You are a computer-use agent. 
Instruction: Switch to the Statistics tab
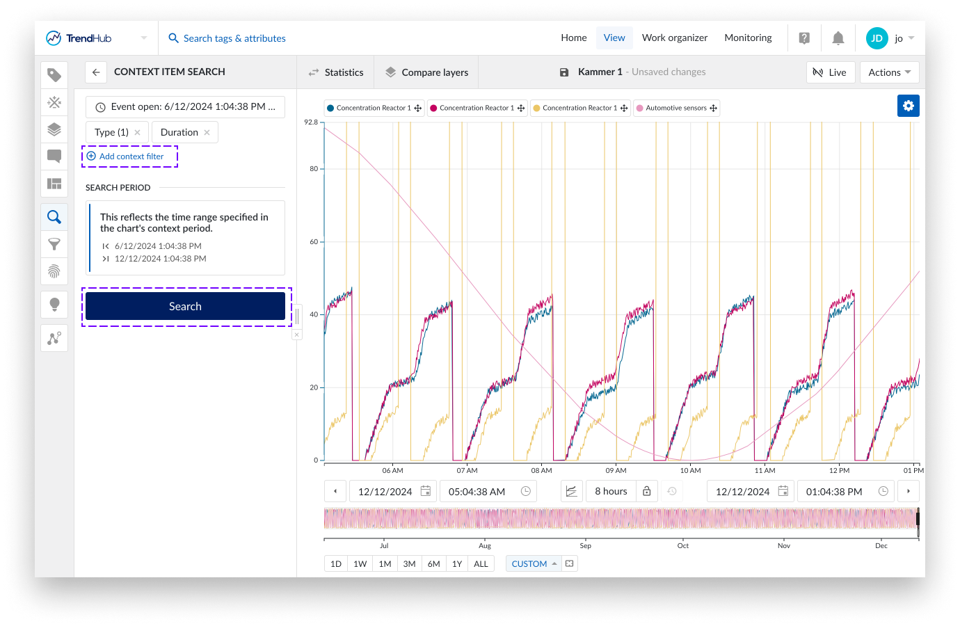(x=336, y=72)
